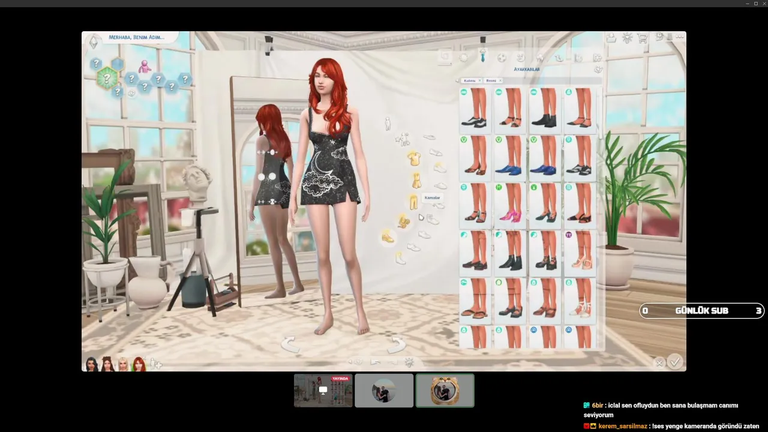Click the add new sim icon
The width and height of the screenshot is (768, 432).
pyautogui.click(x=155, y=364)
